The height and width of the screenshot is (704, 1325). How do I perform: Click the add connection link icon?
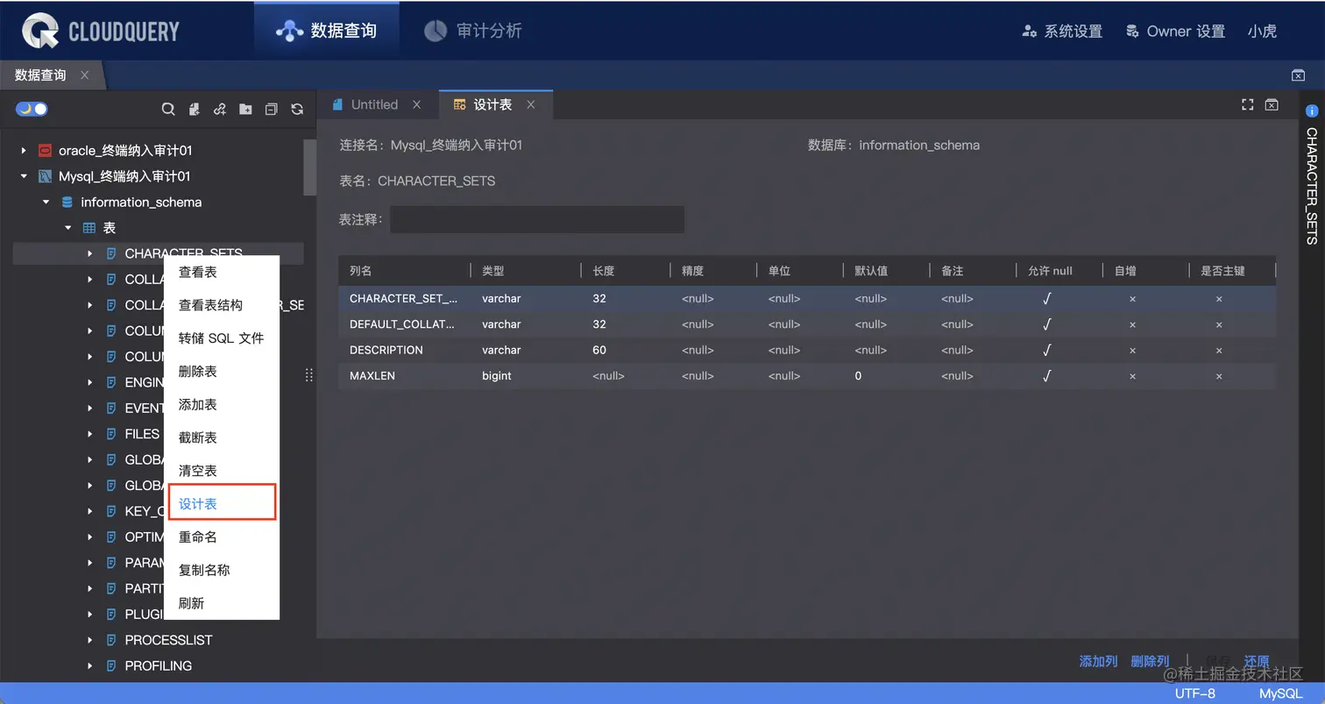pyautogui.click(x=220, y=109)
